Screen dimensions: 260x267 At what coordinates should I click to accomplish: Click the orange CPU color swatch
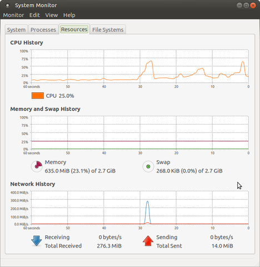pyautogui.click(x=38, y=96)
